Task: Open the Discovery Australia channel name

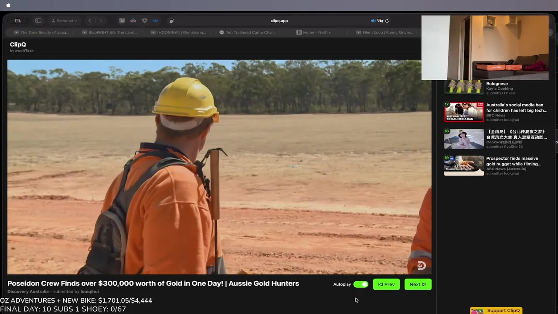Action: 28,292
